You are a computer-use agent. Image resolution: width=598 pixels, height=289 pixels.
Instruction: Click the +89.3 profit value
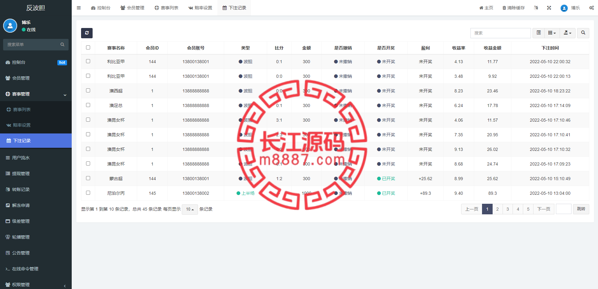(425, 193)
